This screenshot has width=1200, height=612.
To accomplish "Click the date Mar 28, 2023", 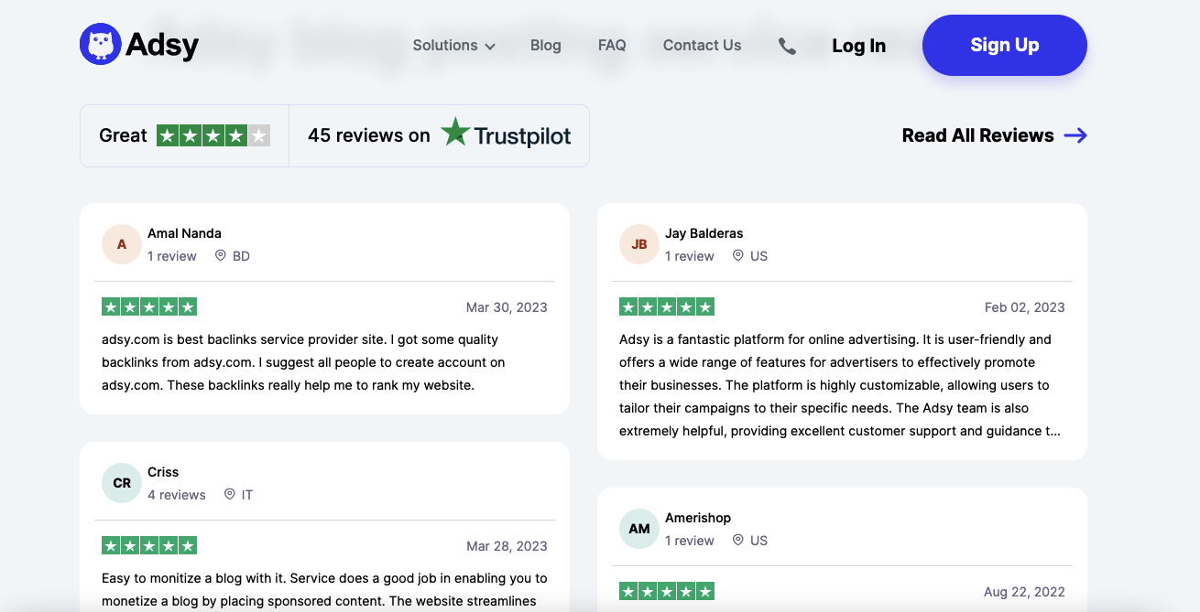I will click(507, 546).
